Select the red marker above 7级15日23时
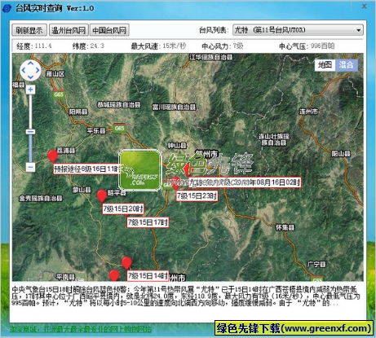 pos(175,183)
